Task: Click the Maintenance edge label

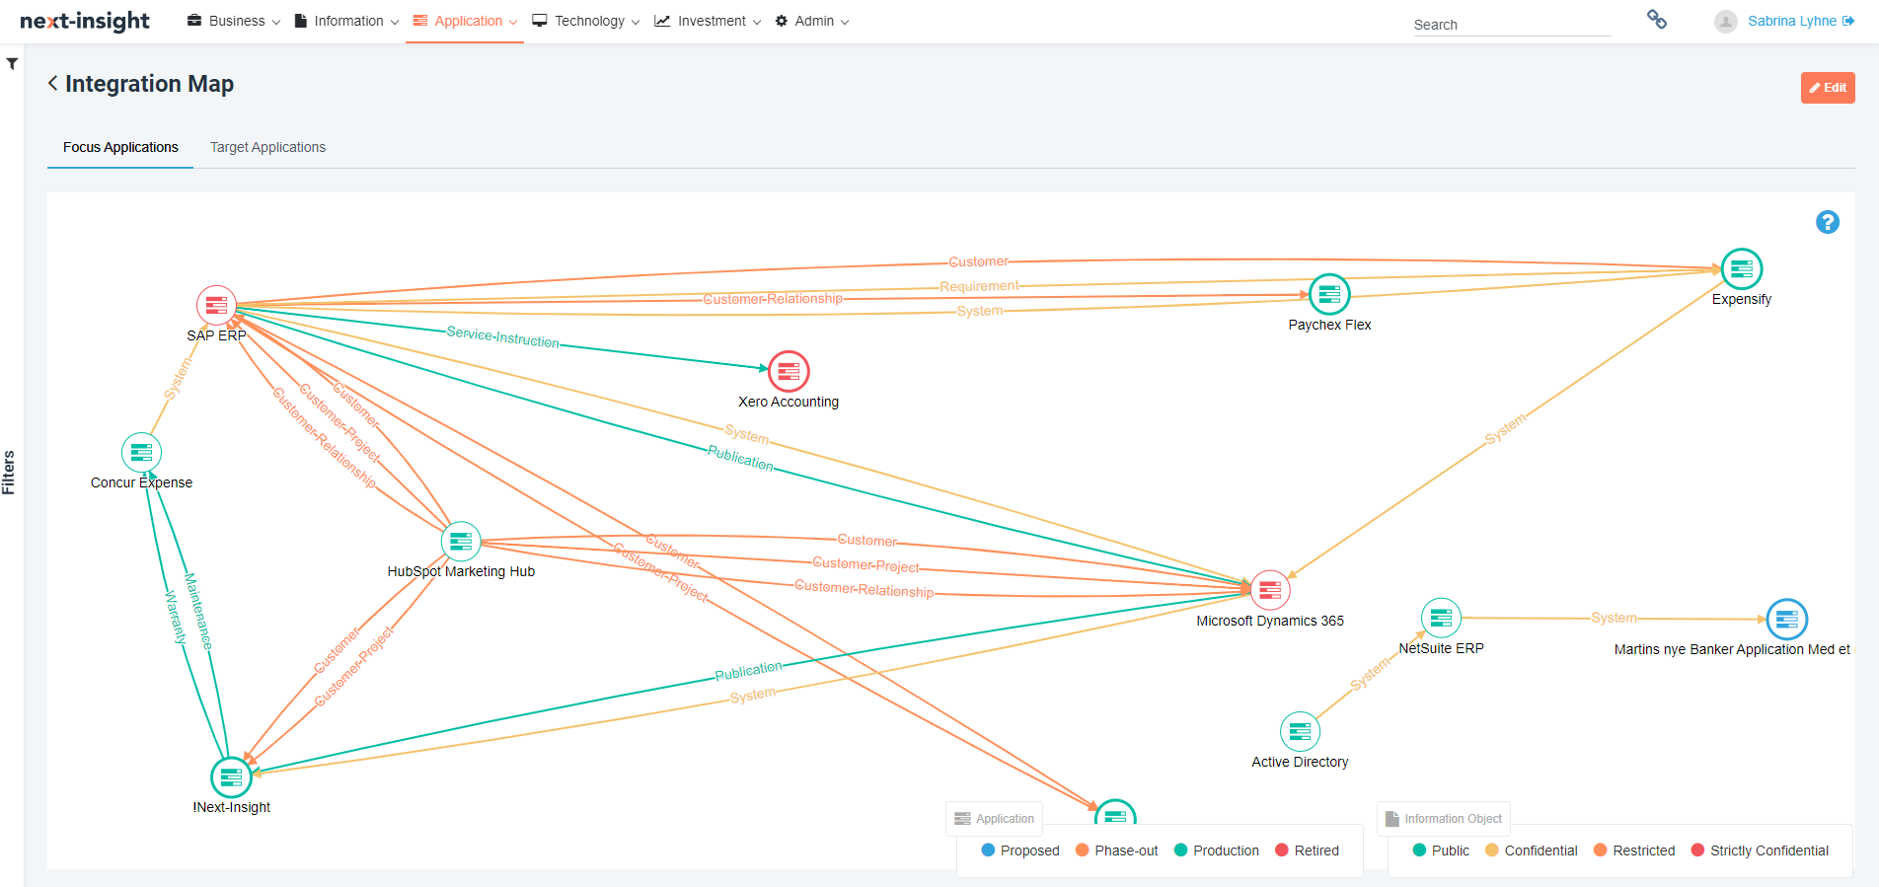Action: tap(198, 611)
